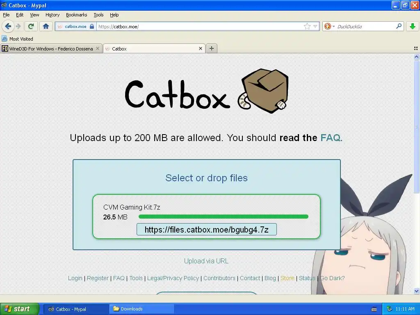Open the URL history dropdown arrow
The height and width of the screenshot is (315, 420).
pyautogui.click(x=315, y=26)
